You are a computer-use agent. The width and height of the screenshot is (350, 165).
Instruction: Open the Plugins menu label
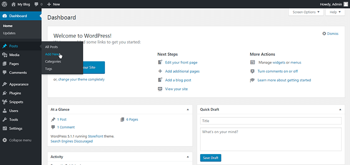[x=15, y=93]
